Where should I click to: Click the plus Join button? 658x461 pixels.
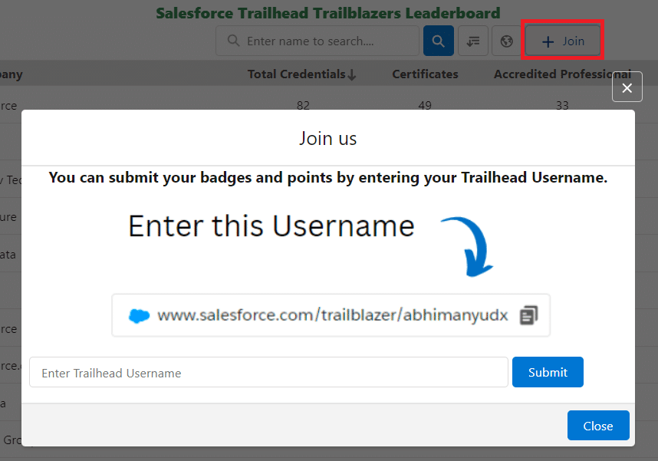pyautogui.click(x=563, y=41)
